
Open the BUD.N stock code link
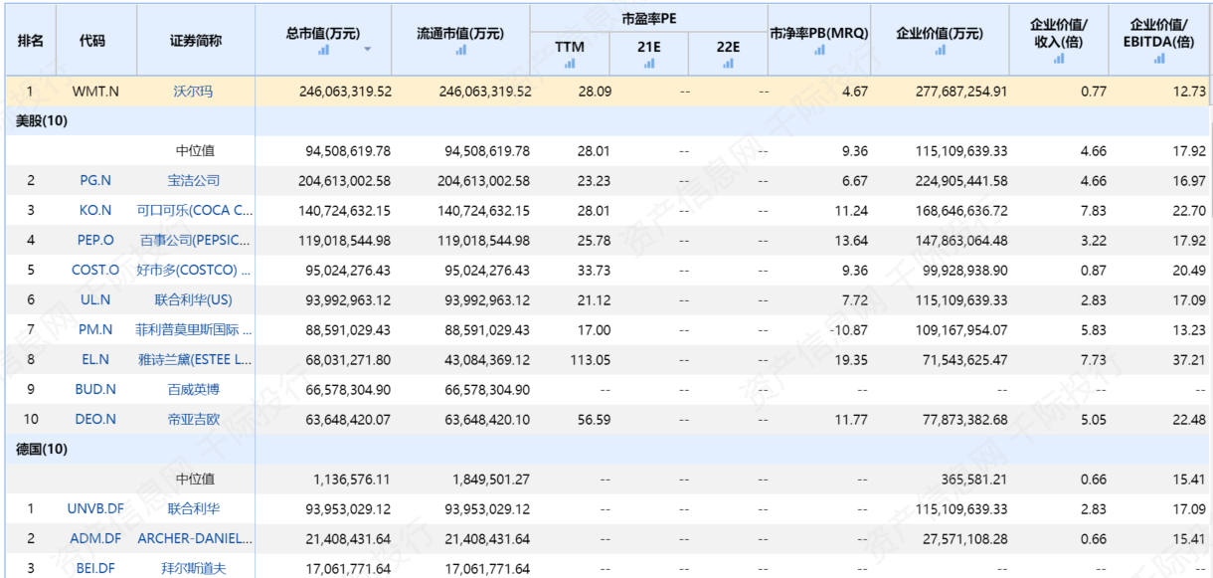(95, 390)
